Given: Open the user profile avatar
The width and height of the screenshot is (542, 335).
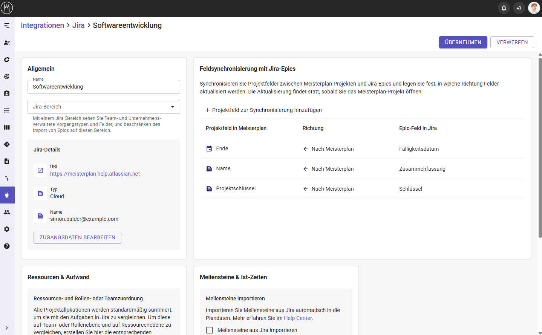Looking at the screenshot, I should pos(534,8).
